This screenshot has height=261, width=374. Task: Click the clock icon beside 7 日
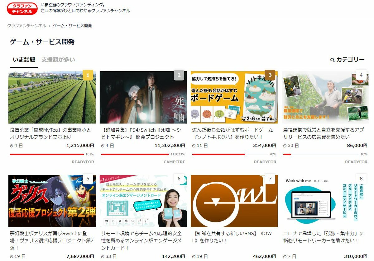tap(285, 257)
